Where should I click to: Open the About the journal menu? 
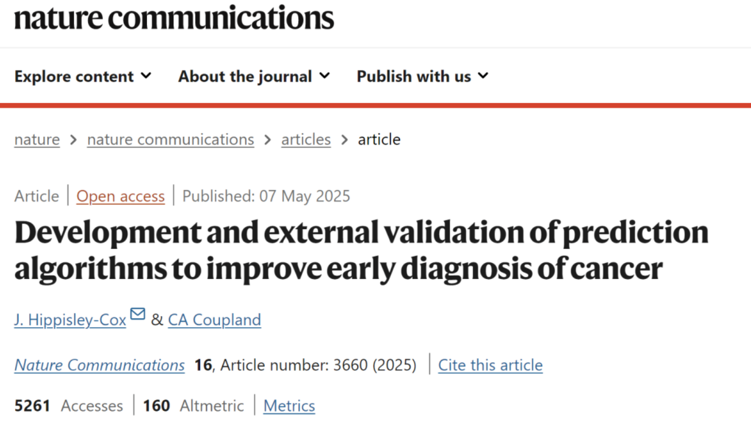(245, 76)
